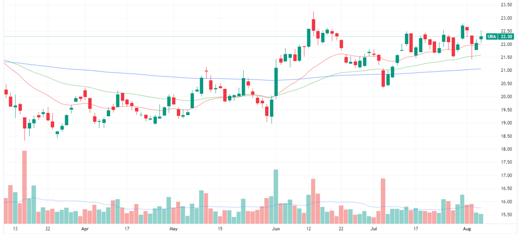
Task: Select the May date label on time axis
Action: (174, 229)
